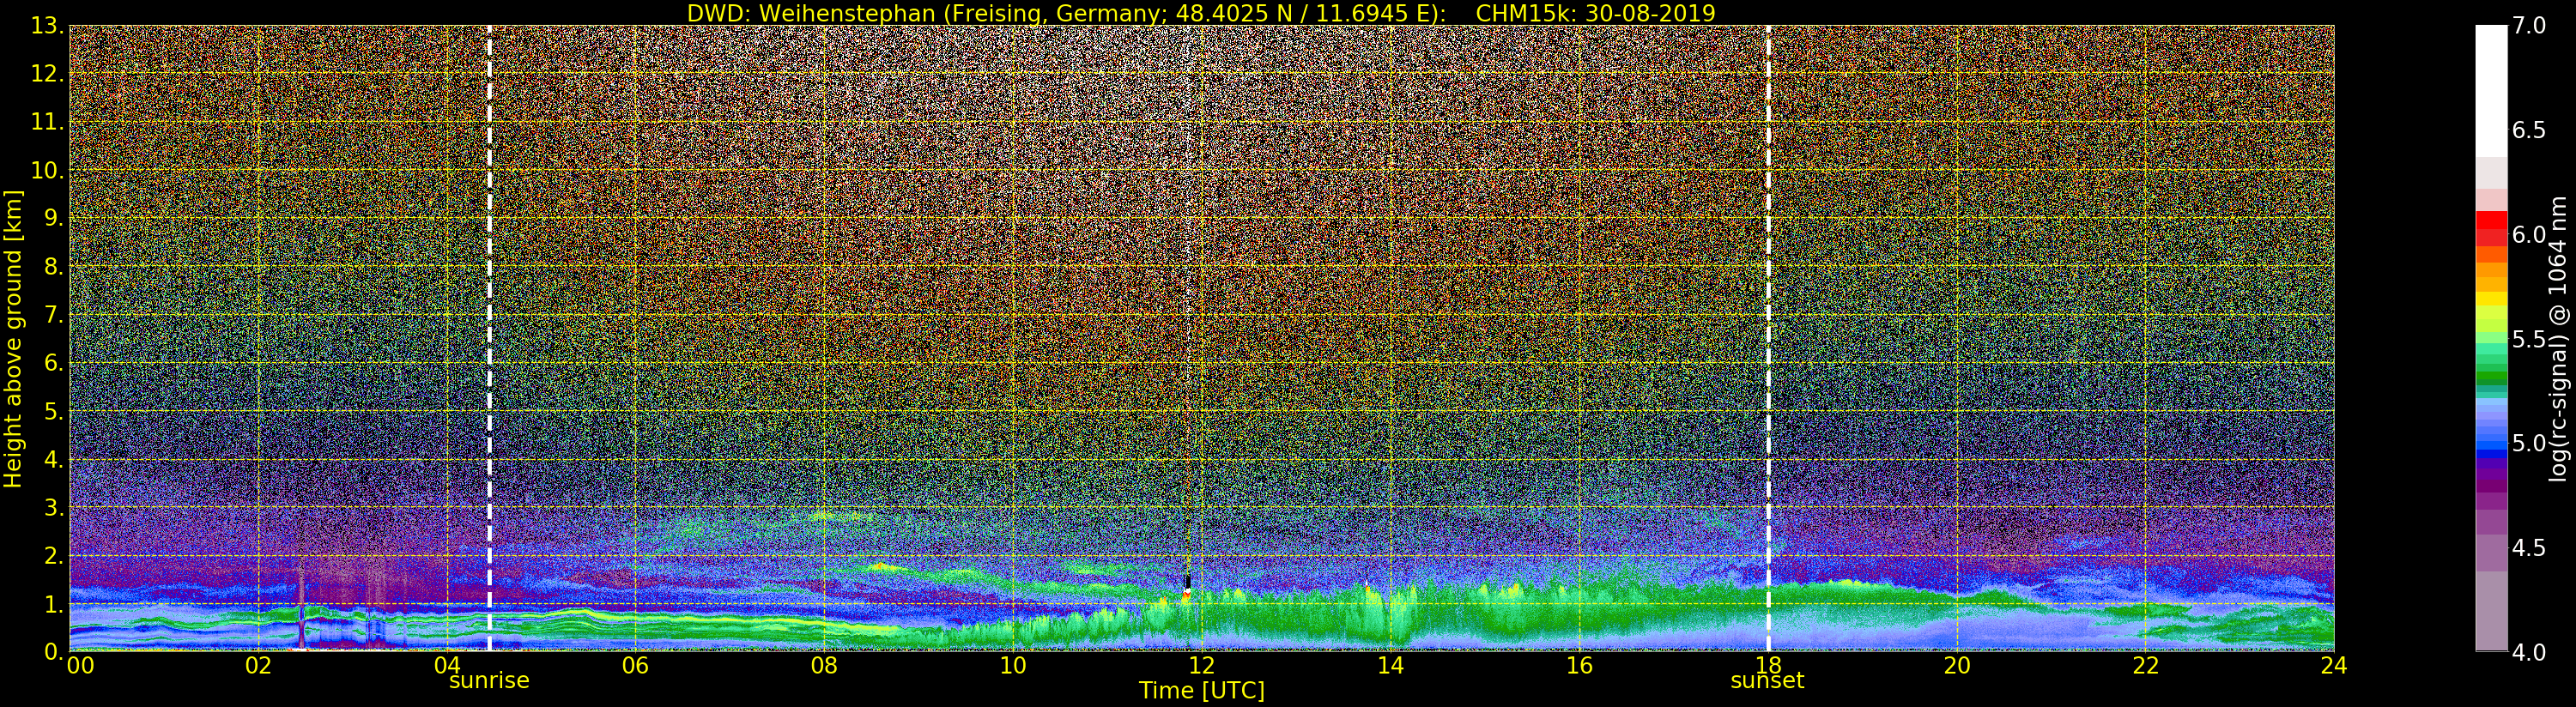Click the time axis tick label 18
The image size is (2576, 707).
point(1768,666)
